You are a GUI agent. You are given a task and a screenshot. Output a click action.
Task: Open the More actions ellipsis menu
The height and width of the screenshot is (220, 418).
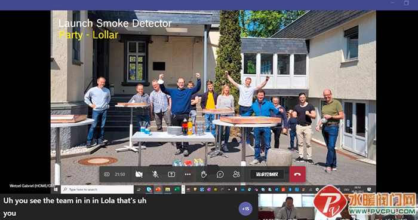(188, 175)
